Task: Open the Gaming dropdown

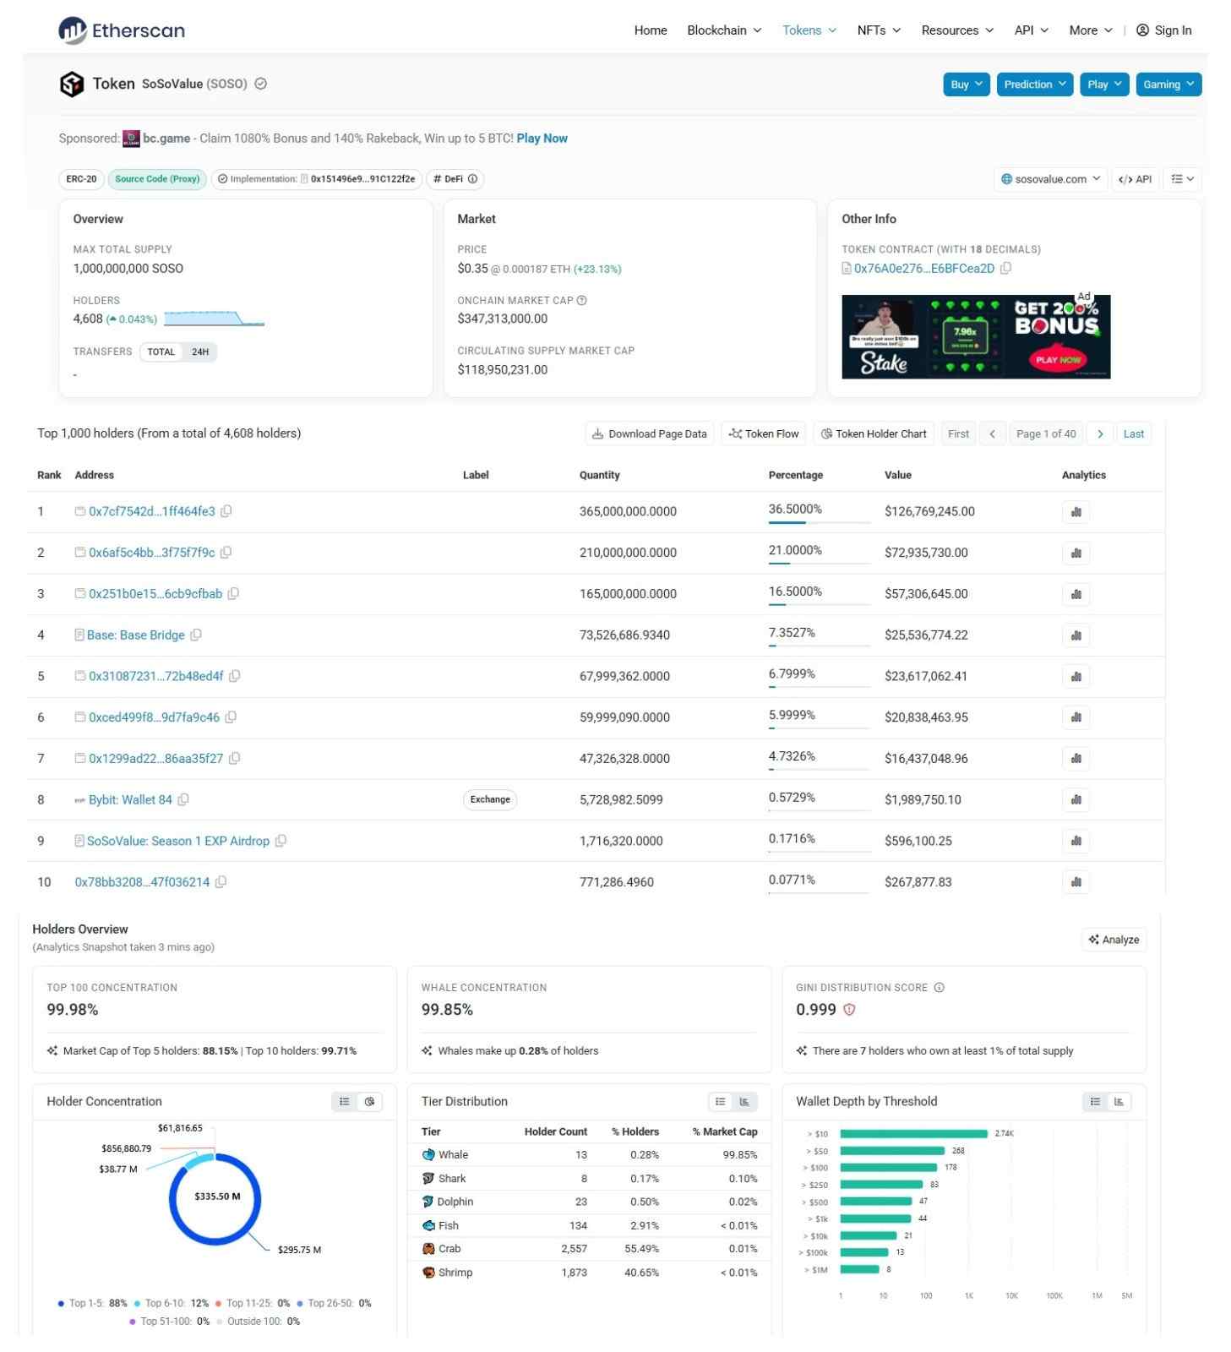Action: (x=1168, y=84)
